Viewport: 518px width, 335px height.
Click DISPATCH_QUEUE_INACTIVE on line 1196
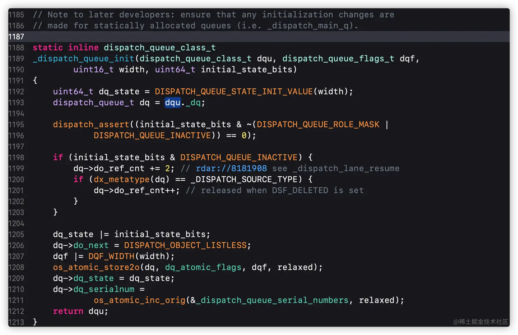152,136
